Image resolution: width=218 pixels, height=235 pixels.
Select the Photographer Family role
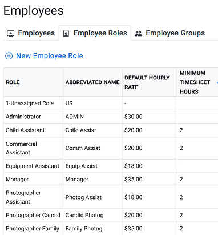click(x=33, y=229)
